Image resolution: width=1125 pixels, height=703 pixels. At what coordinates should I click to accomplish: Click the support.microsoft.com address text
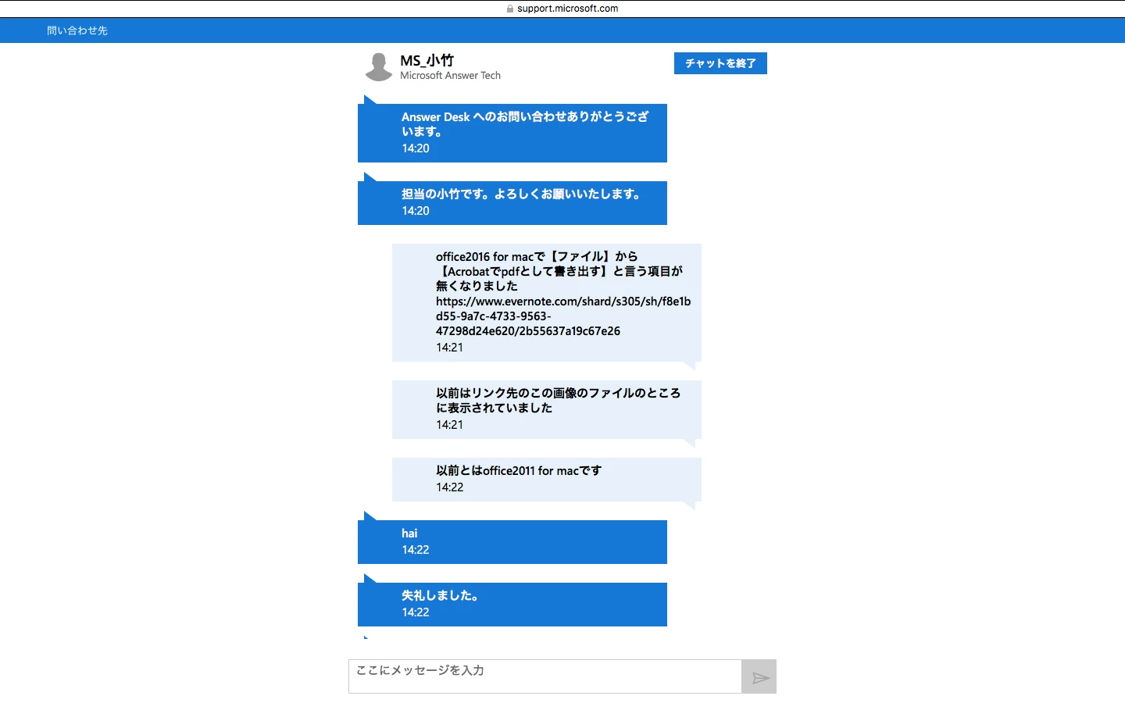pos(567,9)
